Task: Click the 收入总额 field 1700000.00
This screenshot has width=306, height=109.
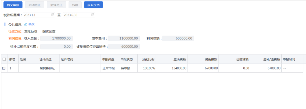Action: pyautogui.click(x=56, y=38)
